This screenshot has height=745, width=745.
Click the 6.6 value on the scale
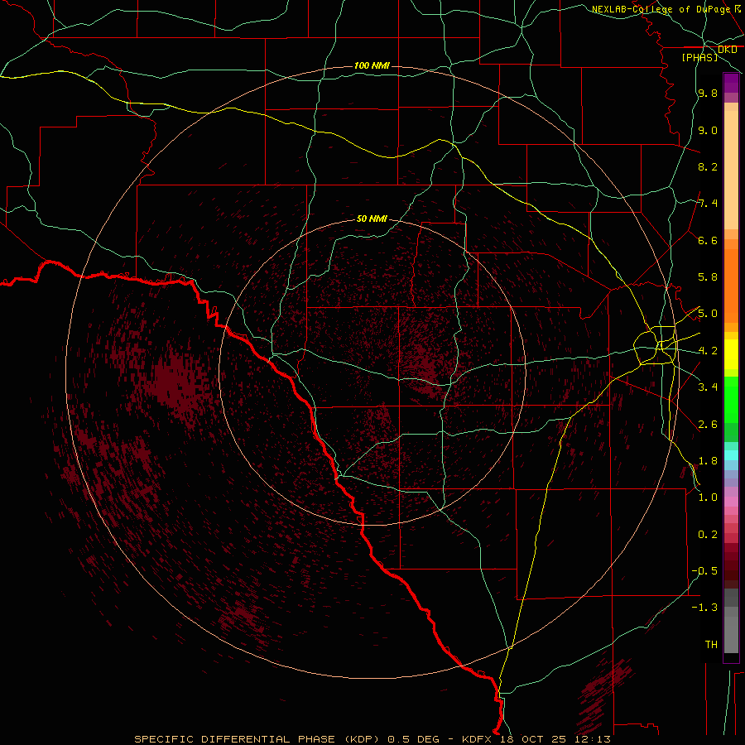point(708,240)
